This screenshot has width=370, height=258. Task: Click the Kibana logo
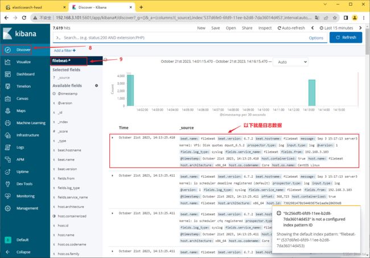point(19,34)
